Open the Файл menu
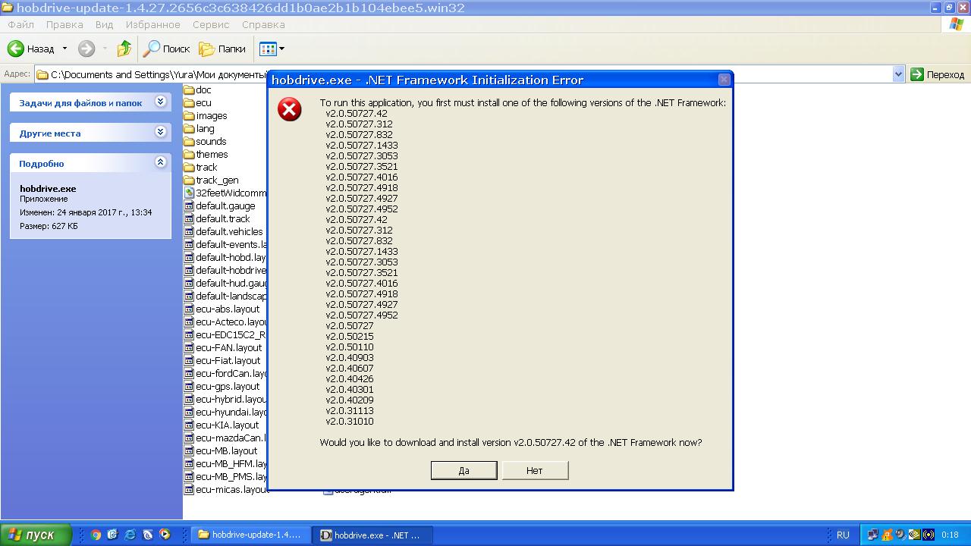The width and height of the screenshot is (971, 546). [20, 24]
